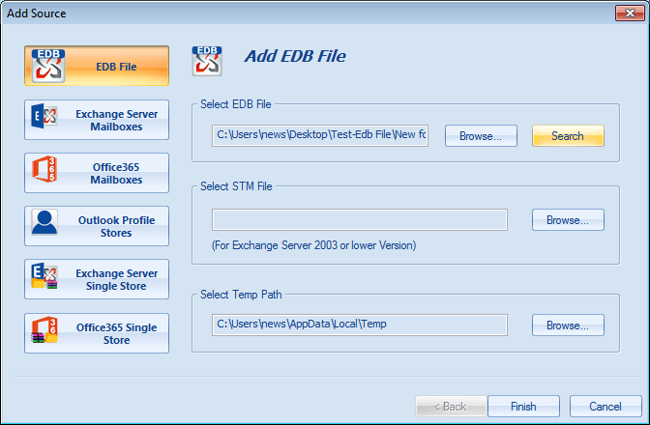The height and width of the screenshot is (425, 650).
Task: Click the EDB icon beside Add EDB File heading
Action: (x=207, y=61)
